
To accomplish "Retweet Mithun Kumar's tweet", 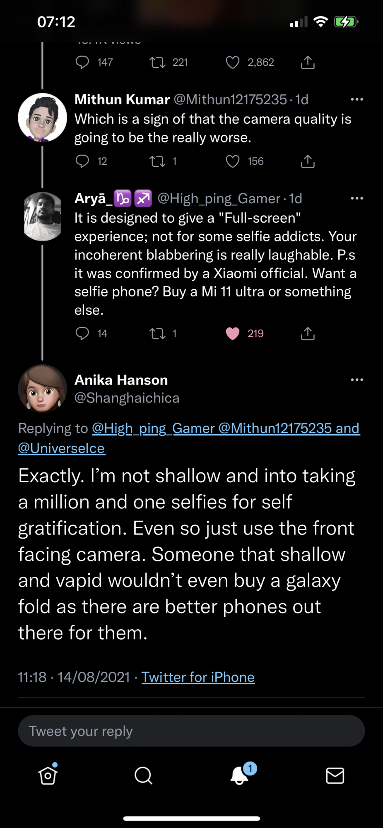I will [157, 161].
